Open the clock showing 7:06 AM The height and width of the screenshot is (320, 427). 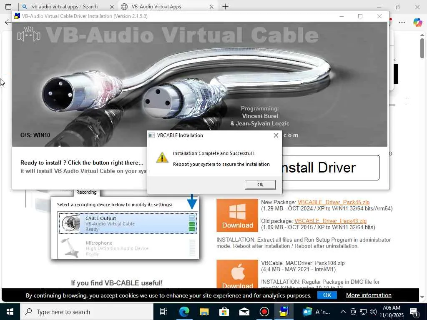coord(392,312)
